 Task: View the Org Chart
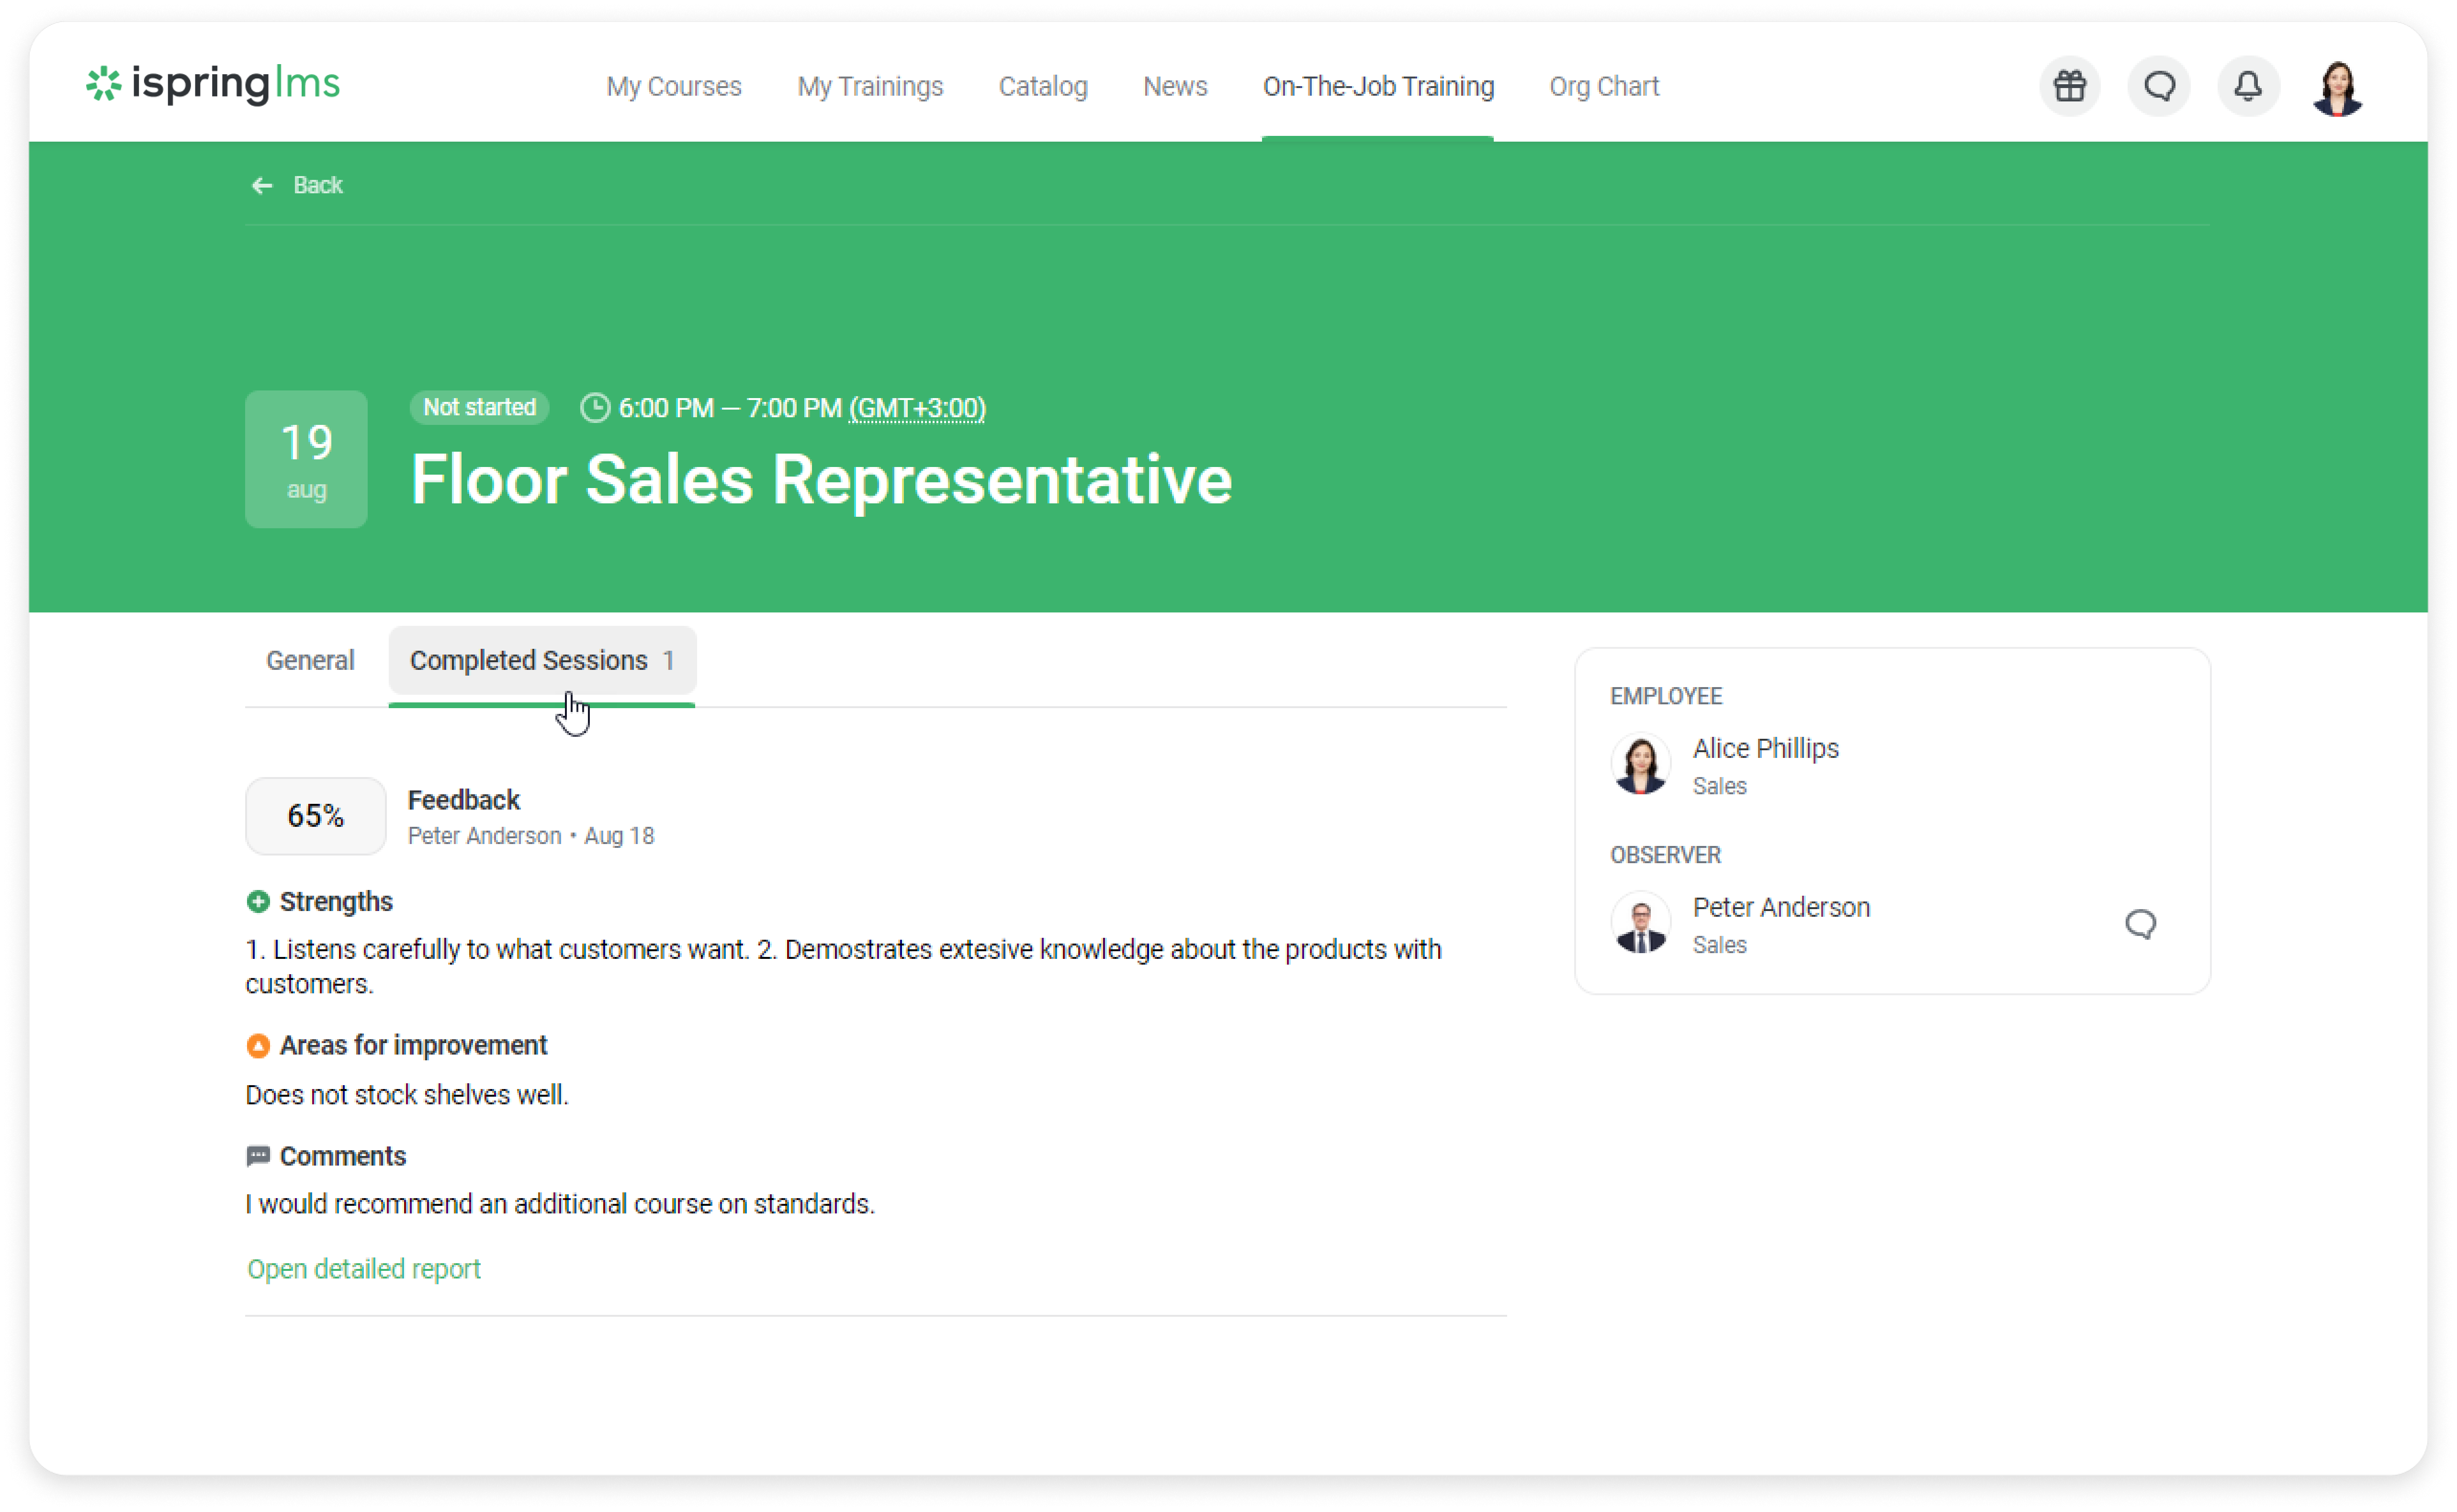[x=1603, y=87]
